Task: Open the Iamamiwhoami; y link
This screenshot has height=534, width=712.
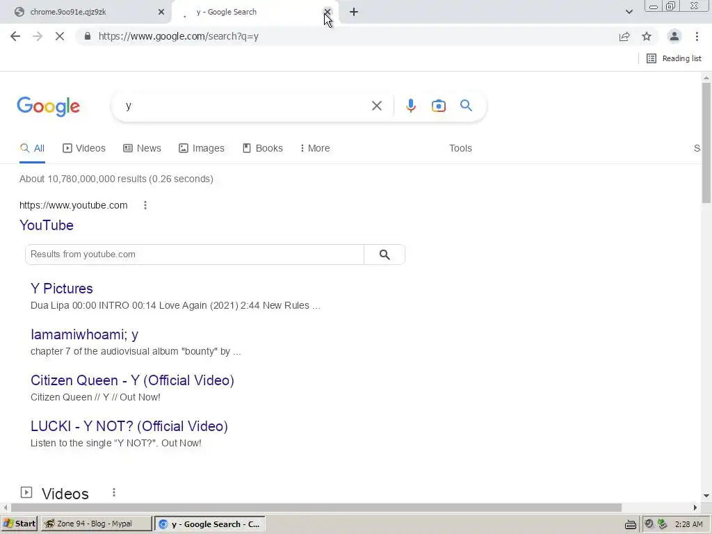Action: [x=84, y=334]
